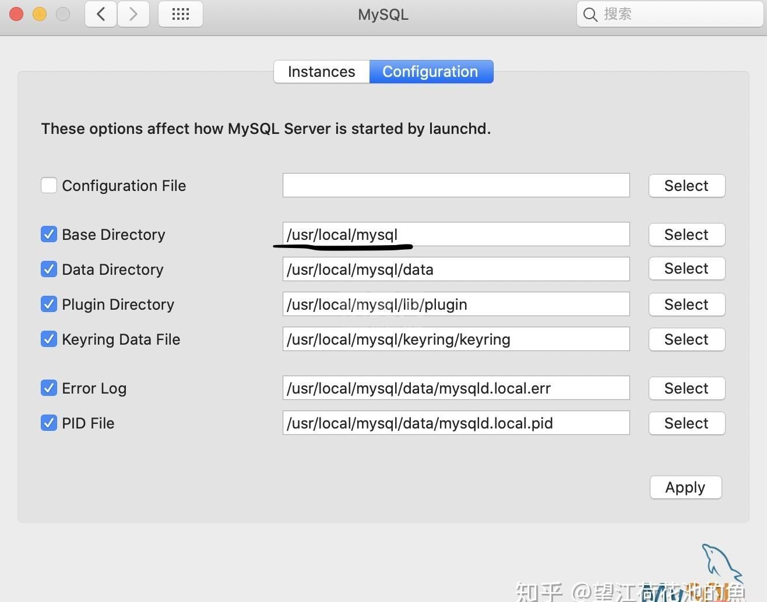Click Select for Data Directory

click(x=687, y=268)
